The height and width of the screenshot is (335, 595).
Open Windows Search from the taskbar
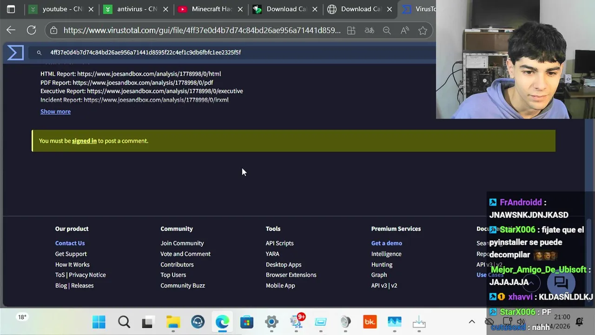[124, 322]
